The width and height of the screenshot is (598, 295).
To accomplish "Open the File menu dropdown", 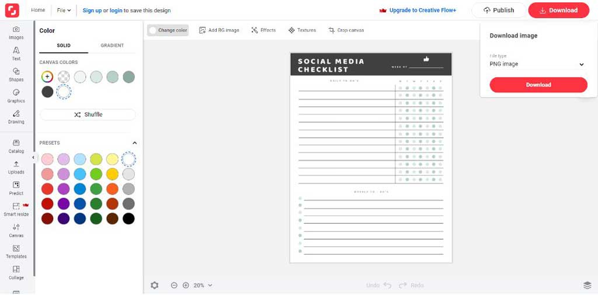I will [x=64, y=10].
